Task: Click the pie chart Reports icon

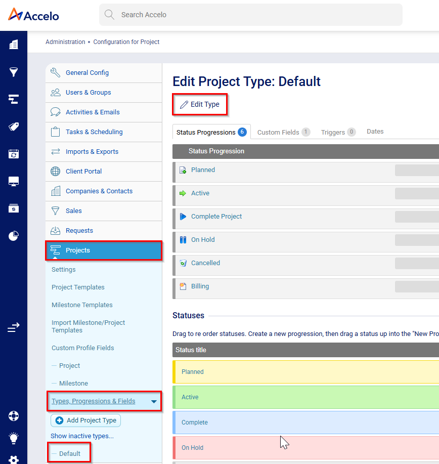Action: click(x=14, y=235)
